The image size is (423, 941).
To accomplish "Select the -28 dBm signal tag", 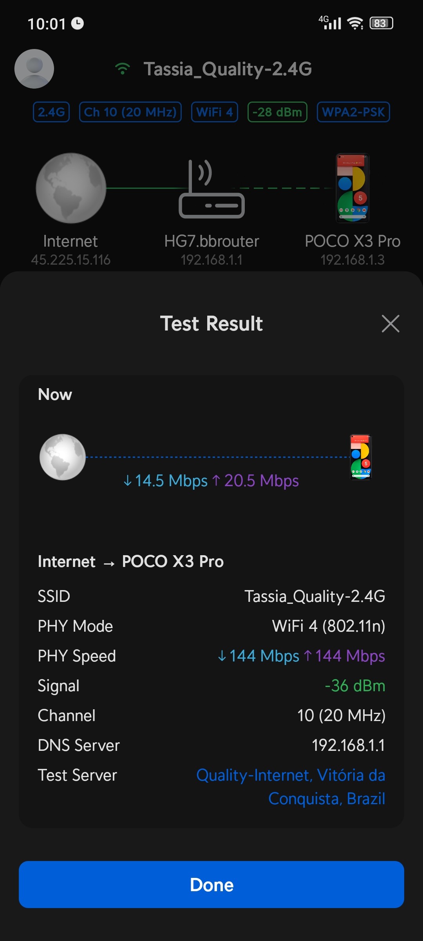I will pyautogui.click(x=277, y=112).
